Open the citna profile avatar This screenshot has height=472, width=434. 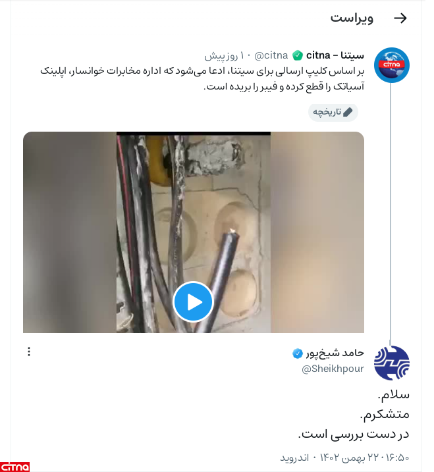click(x=392, y=65)
